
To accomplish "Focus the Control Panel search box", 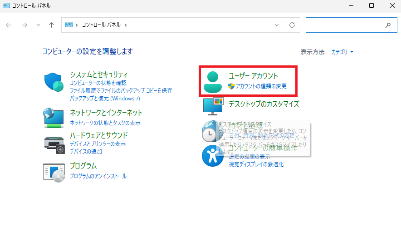I will [x=345, y=25].
